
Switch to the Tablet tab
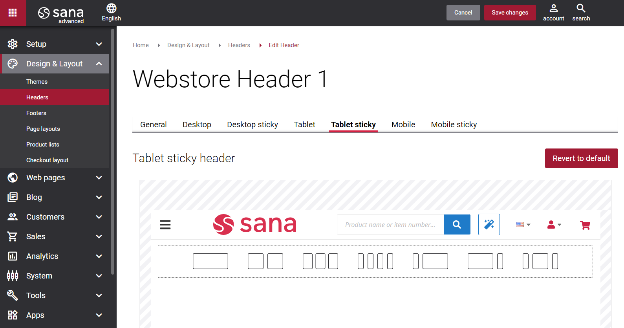304,125
